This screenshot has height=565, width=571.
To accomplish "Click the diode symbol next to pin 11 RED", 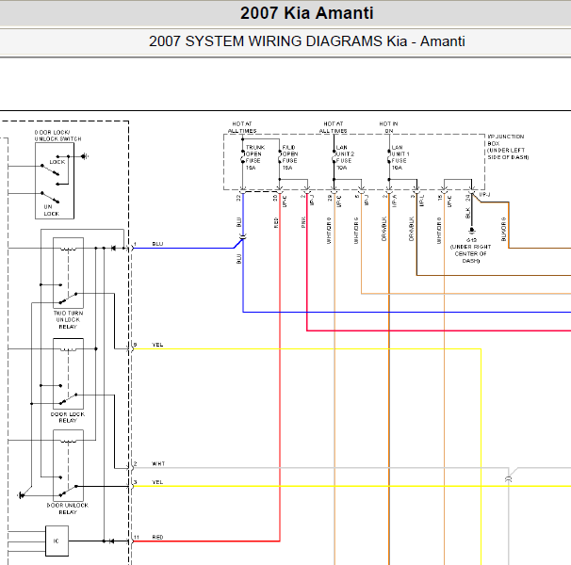I will pos(111,541).
